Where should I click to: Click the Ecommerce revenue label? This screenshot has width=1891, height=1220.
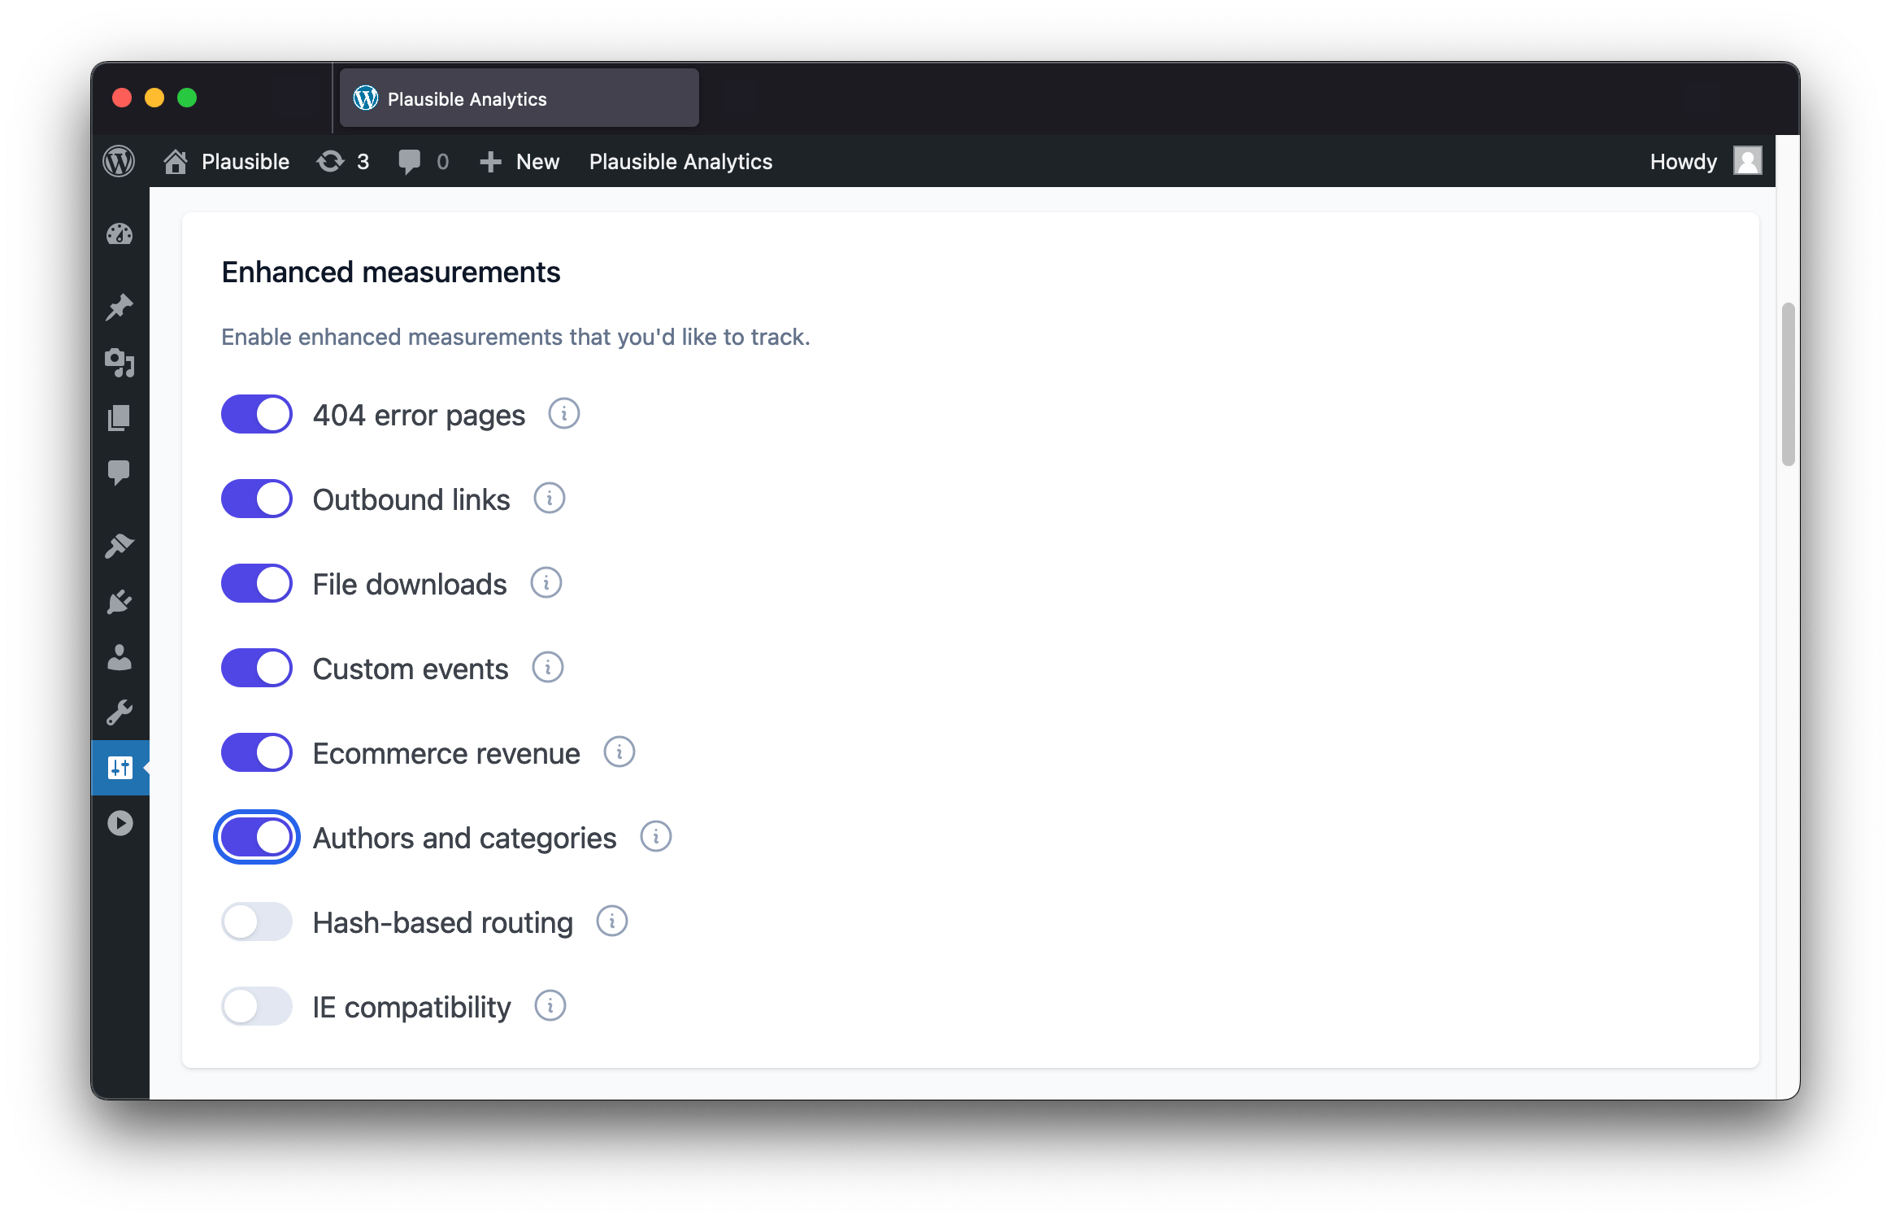click(446, 754)
